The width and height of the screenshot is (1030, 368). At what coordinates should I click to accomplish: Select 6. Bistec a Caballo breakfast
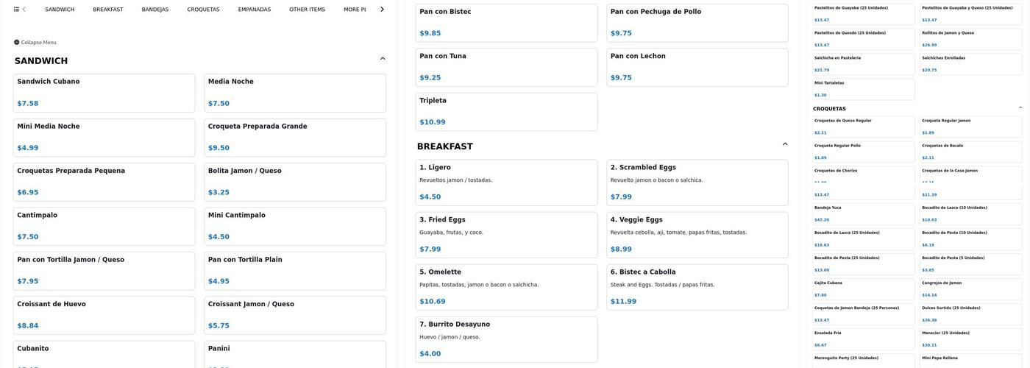[697, 286]
